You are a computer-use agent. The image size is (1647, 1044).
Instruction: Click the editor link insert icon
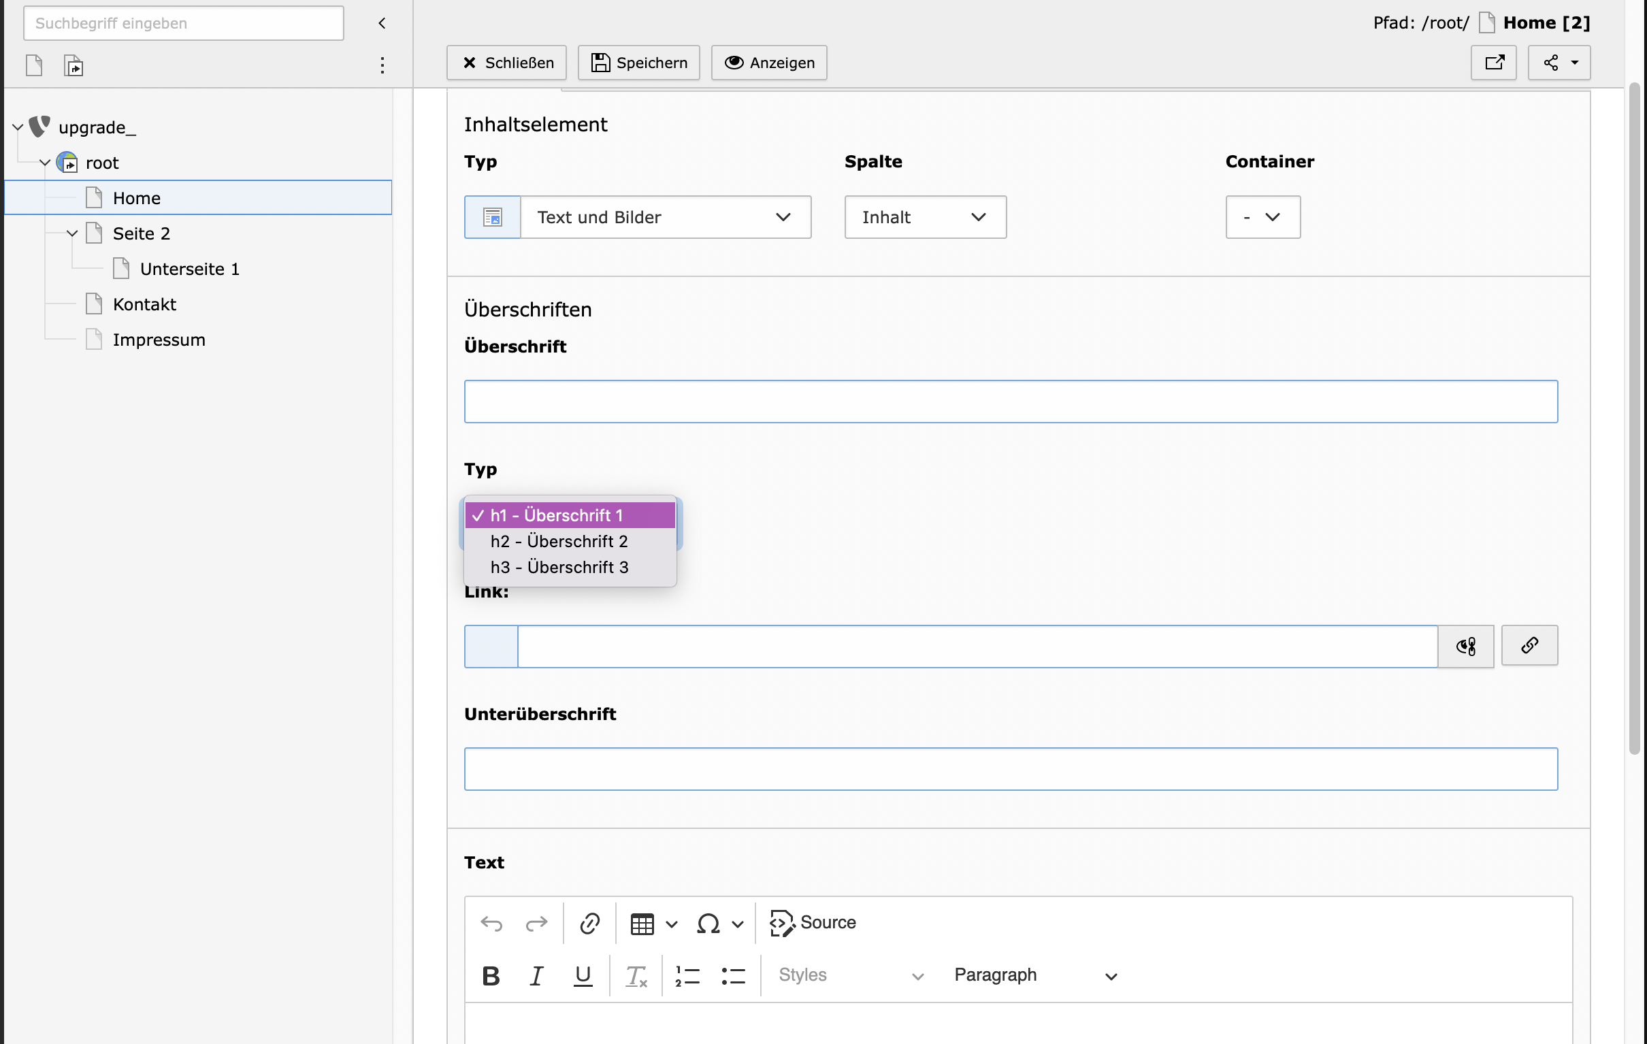pos(589,924)
